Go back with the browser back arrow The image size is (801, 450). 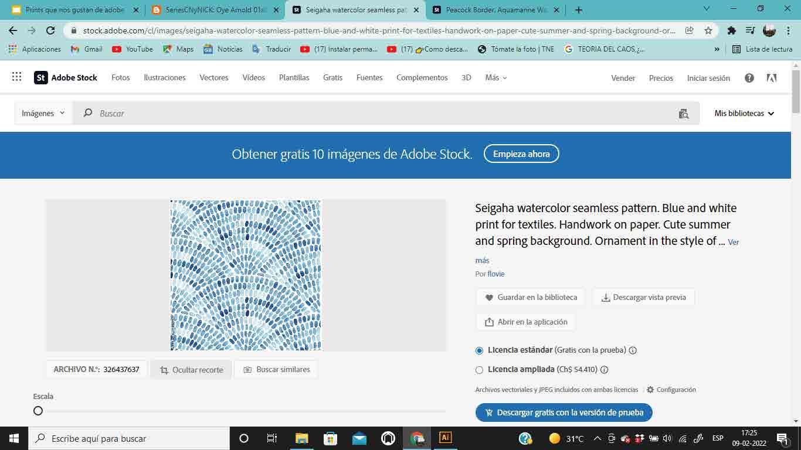tap(13, 30)
